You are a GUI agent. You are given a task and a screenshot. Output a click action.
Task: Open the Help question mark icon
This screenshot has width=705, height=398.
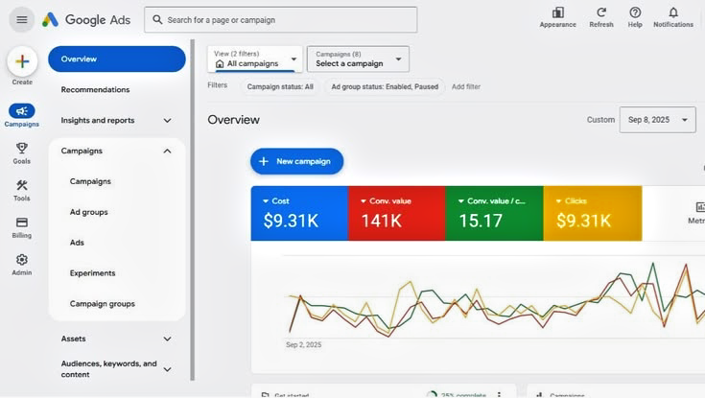635,12
